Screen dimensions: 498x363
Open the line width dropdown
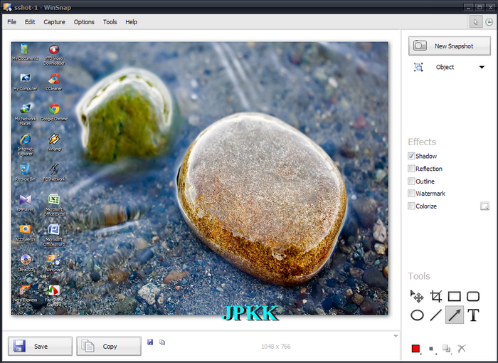pyautogui.click(x=432, y=349)
